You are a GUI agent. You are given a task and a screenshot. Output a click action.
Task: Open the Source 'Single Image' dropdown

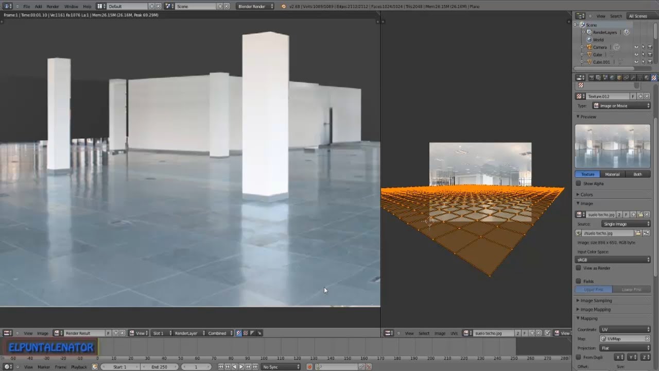(626, 224)
